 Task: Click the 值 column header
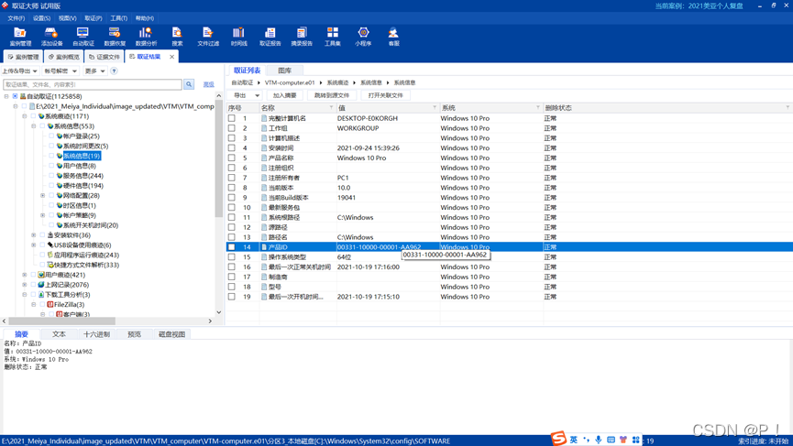[388, 107]
